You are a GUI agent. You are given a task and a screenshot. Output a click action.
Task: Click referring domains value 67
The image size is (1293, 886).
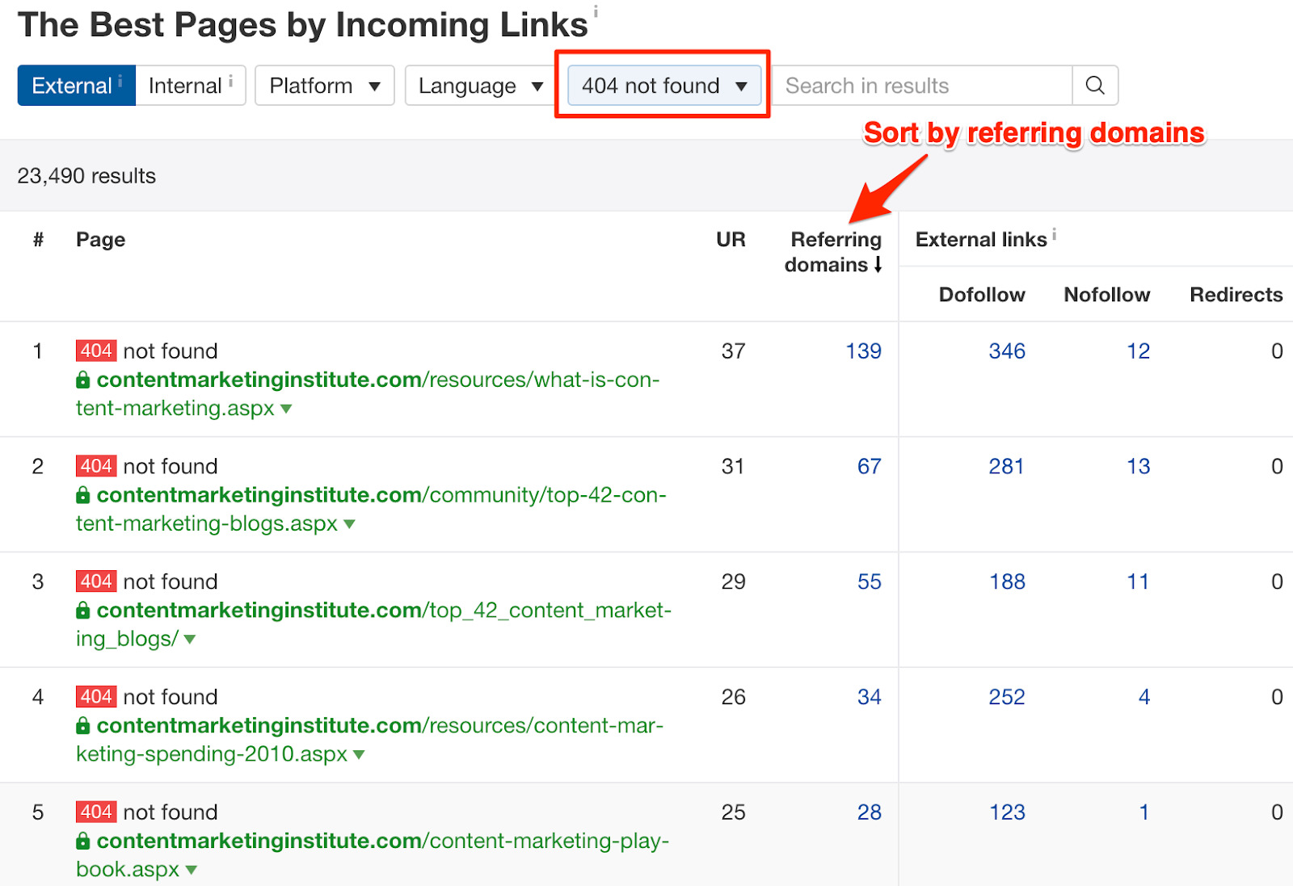point(870,467)
